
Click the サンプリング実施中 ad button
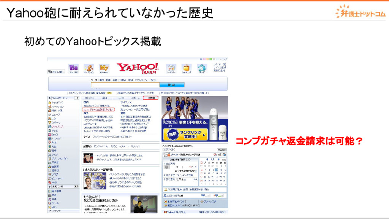(185, 134)
